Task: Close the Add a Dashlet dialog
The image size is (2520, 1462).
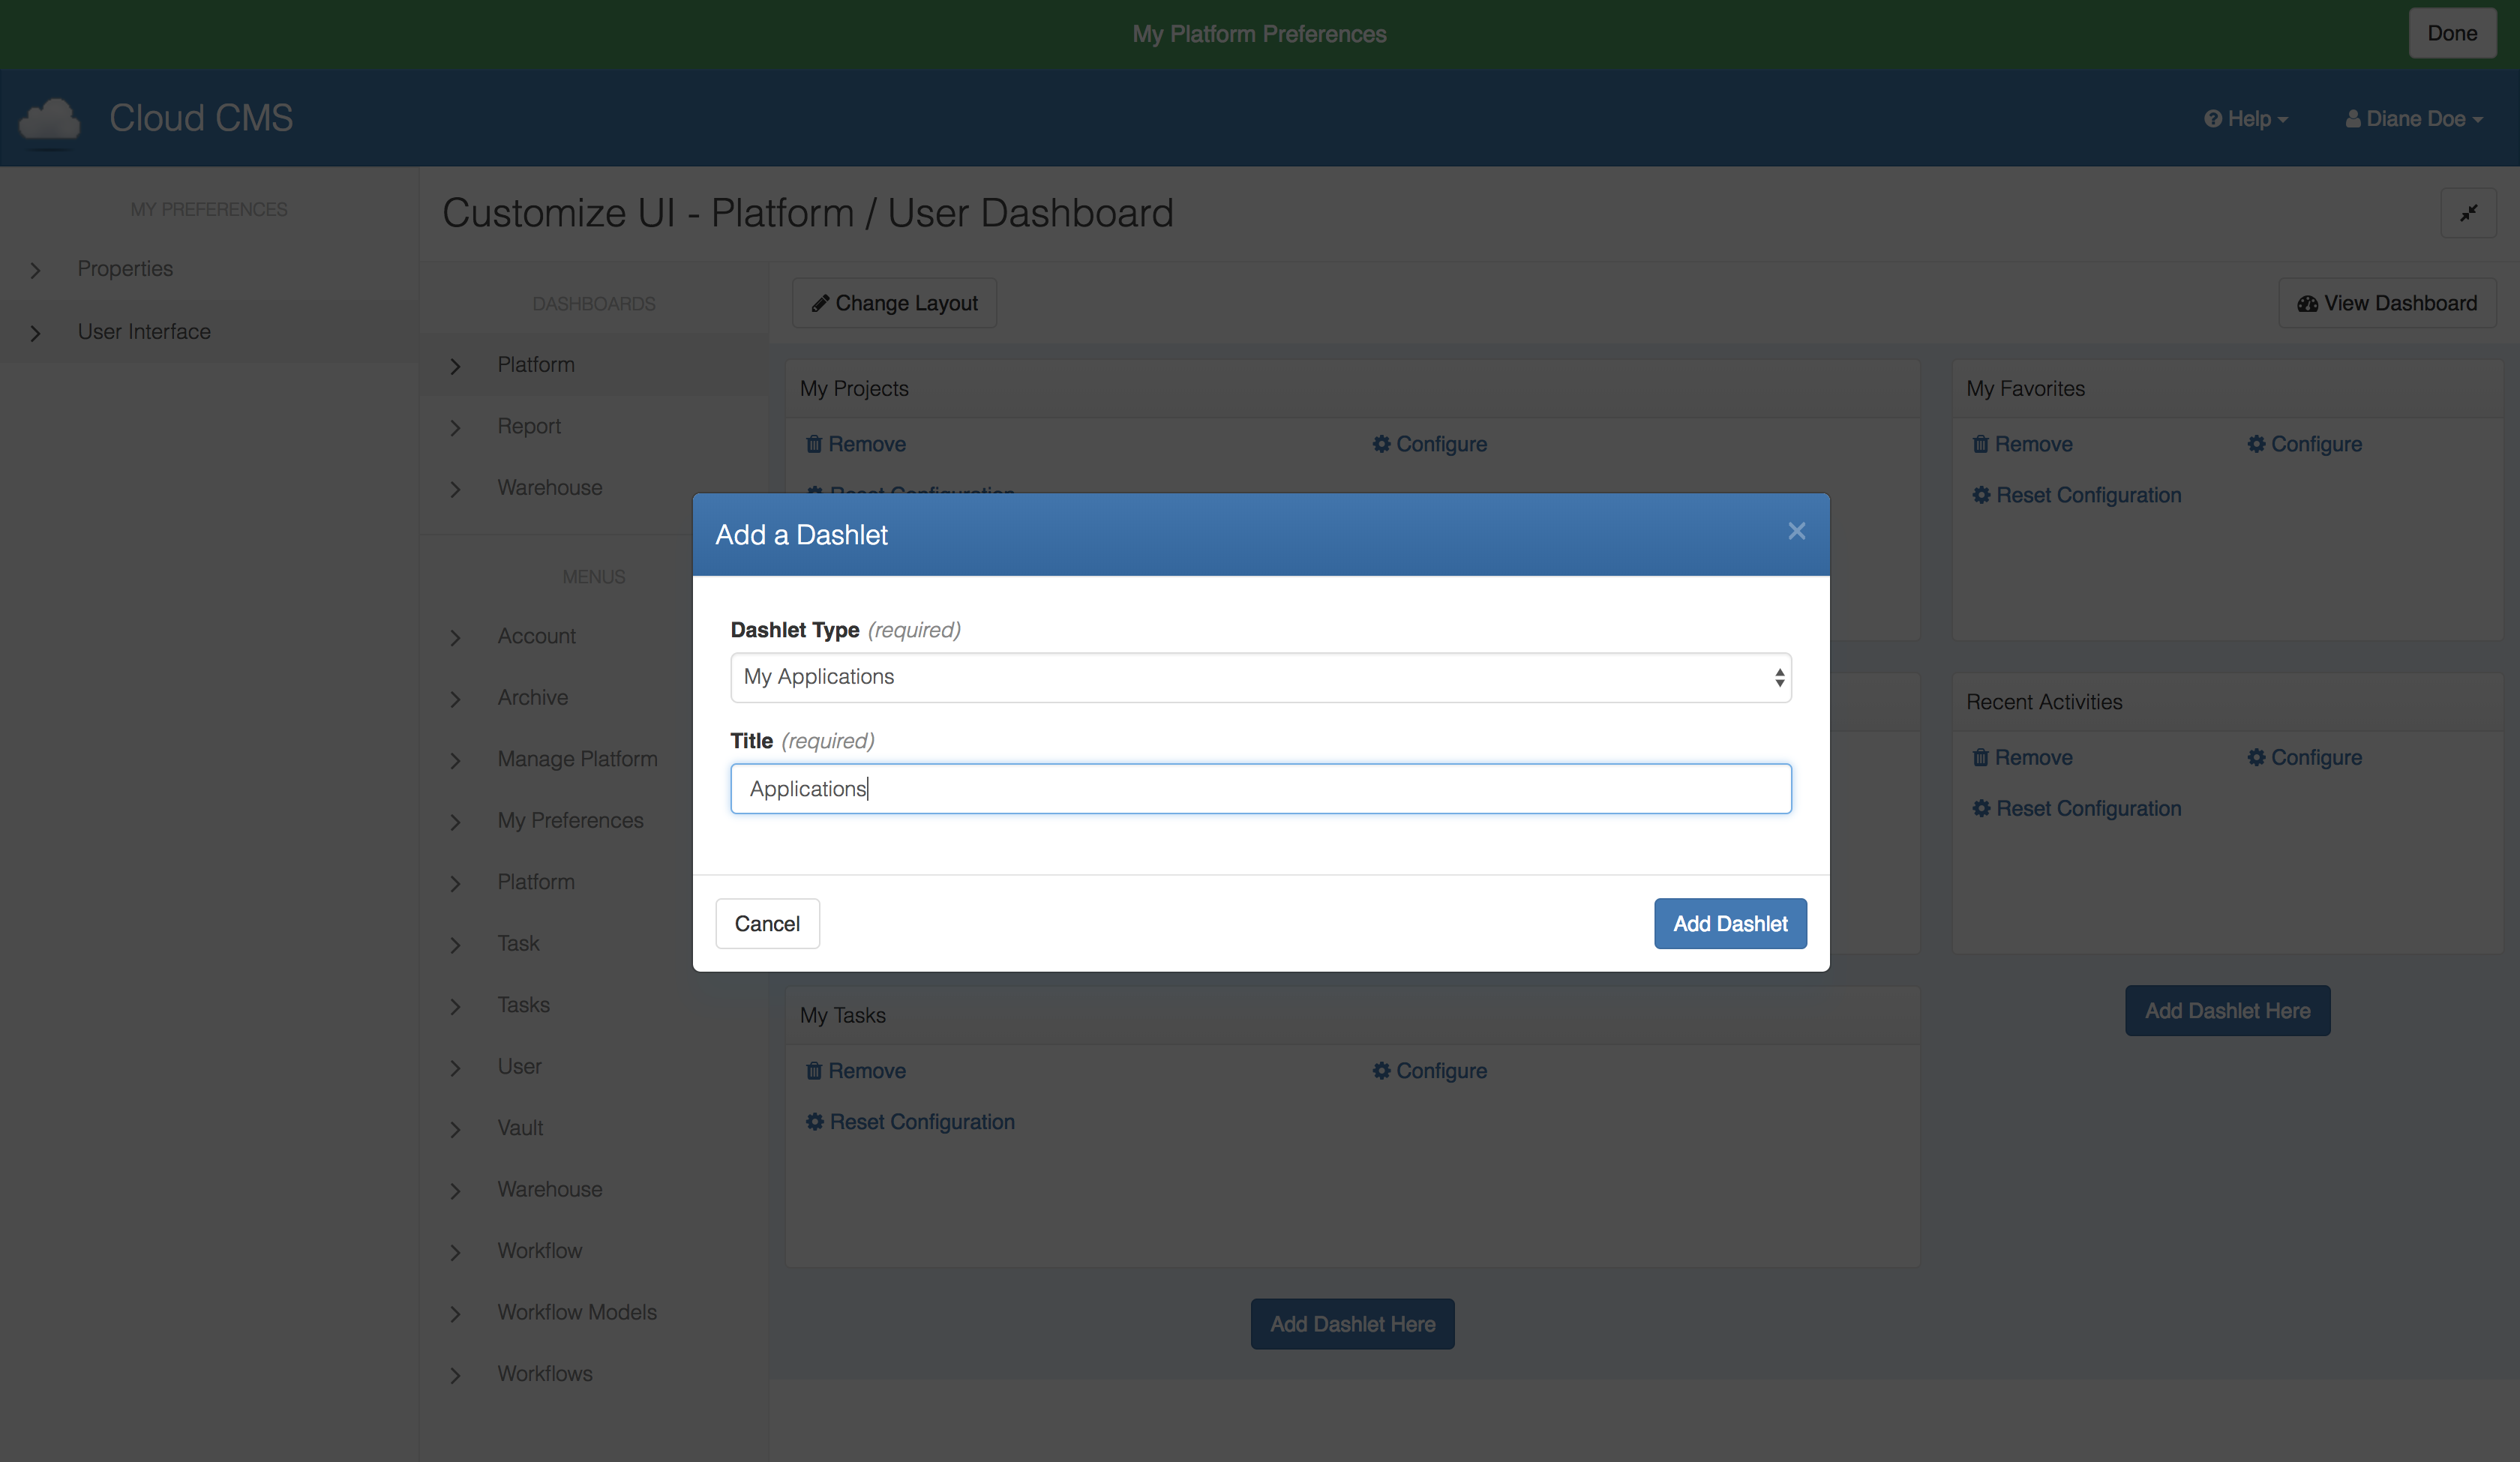Action: click(1796, 531)
